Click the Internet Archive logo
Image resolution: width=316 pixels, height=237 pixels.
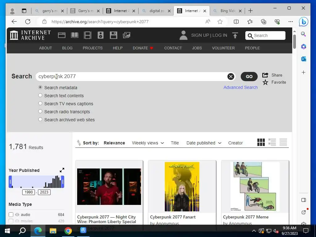tap(30, 35)
